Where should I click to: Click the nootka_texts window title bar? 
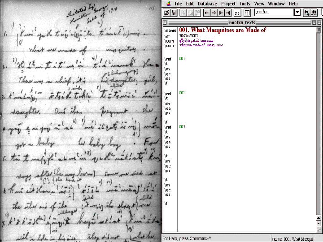click(x=242, y=22)
